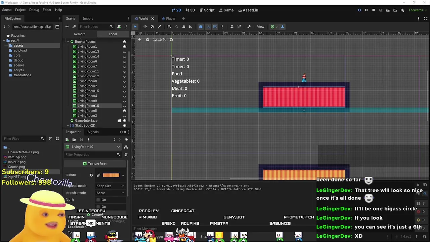
Task: Click the zoom in plus button
Action: (x=171, y=40)
